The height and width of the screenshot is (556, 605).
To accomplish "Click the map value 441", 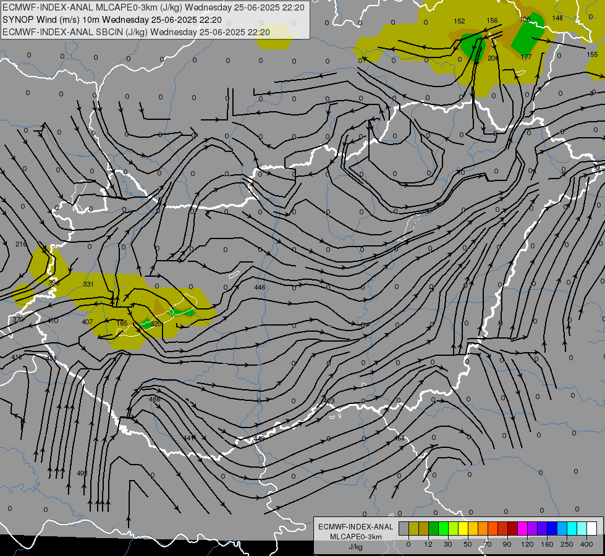I will tap(188, 437).
